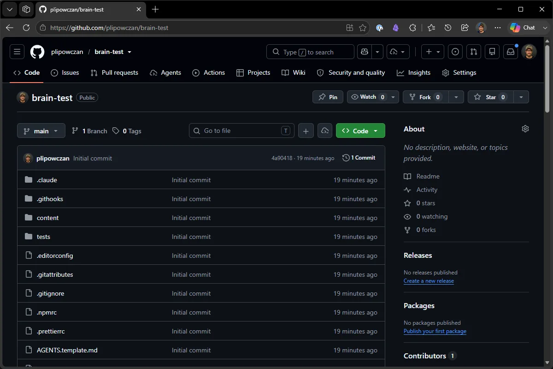Open the browser History icon
The image size is (553, 369).
pyautogui.click(x=448, y=28)
